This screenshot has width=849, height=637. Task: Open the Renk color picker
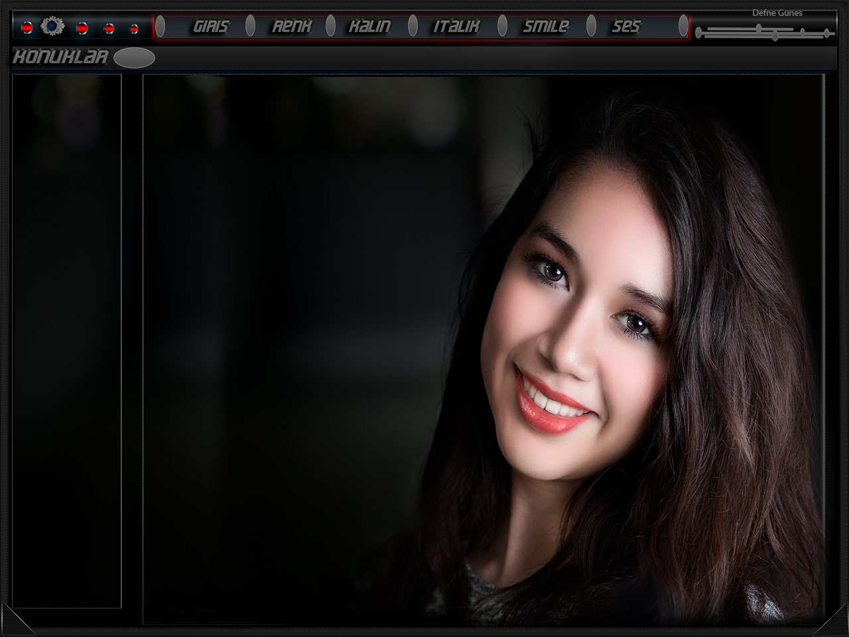(x=292, y=27)
